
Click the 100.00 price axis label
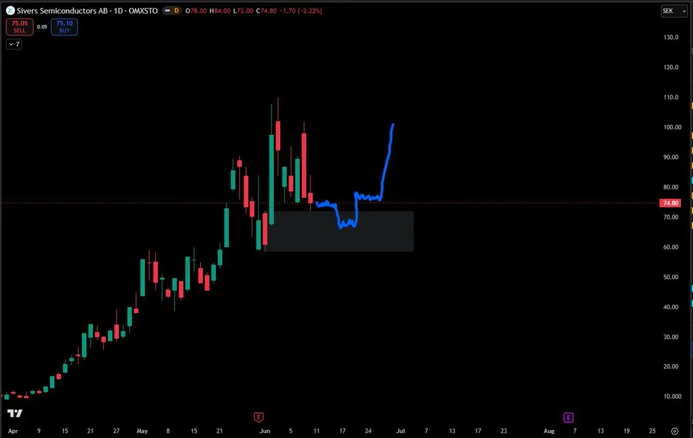point(671,127)
